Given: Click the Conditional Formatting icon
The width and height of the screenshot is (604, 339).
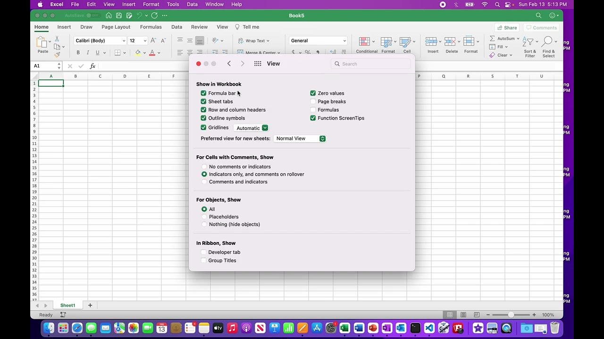Looking at the screenshot, I should pos(364,42).
